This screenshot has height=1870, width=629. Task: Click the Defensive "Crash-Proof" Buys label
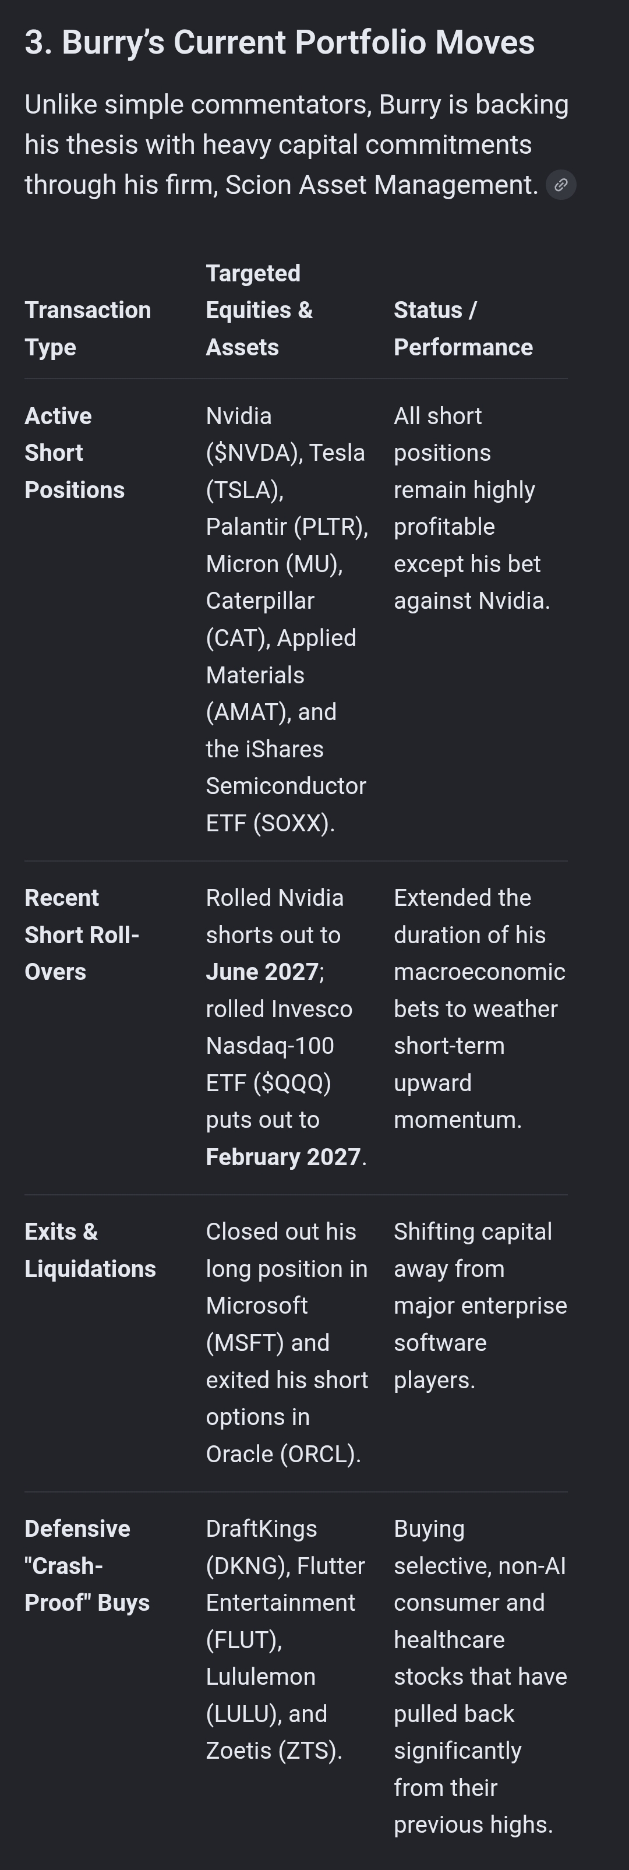click(87, 1565)
